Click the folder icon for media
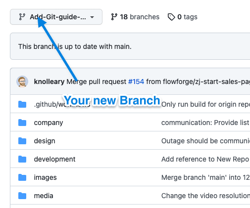The image size is (250, 208). tap(22, 196)
